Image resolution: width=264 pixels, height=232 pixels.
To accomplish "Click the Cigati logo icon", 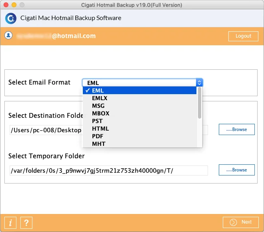I will pyautogui.click(x=11, y=18).
